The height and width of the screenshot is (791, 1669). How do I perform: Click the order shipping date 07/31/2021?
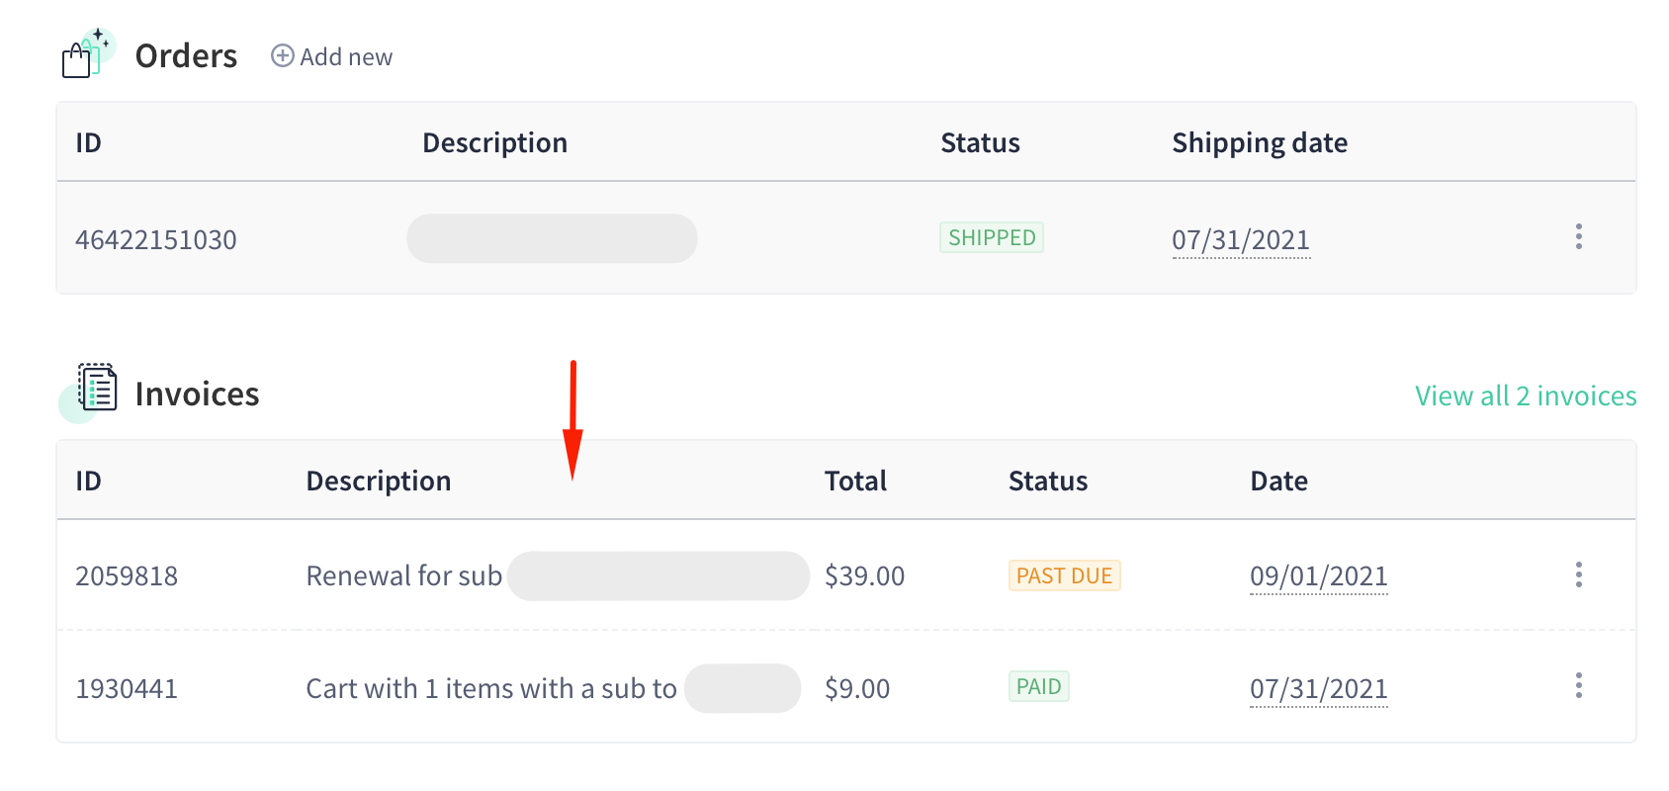1241,240
